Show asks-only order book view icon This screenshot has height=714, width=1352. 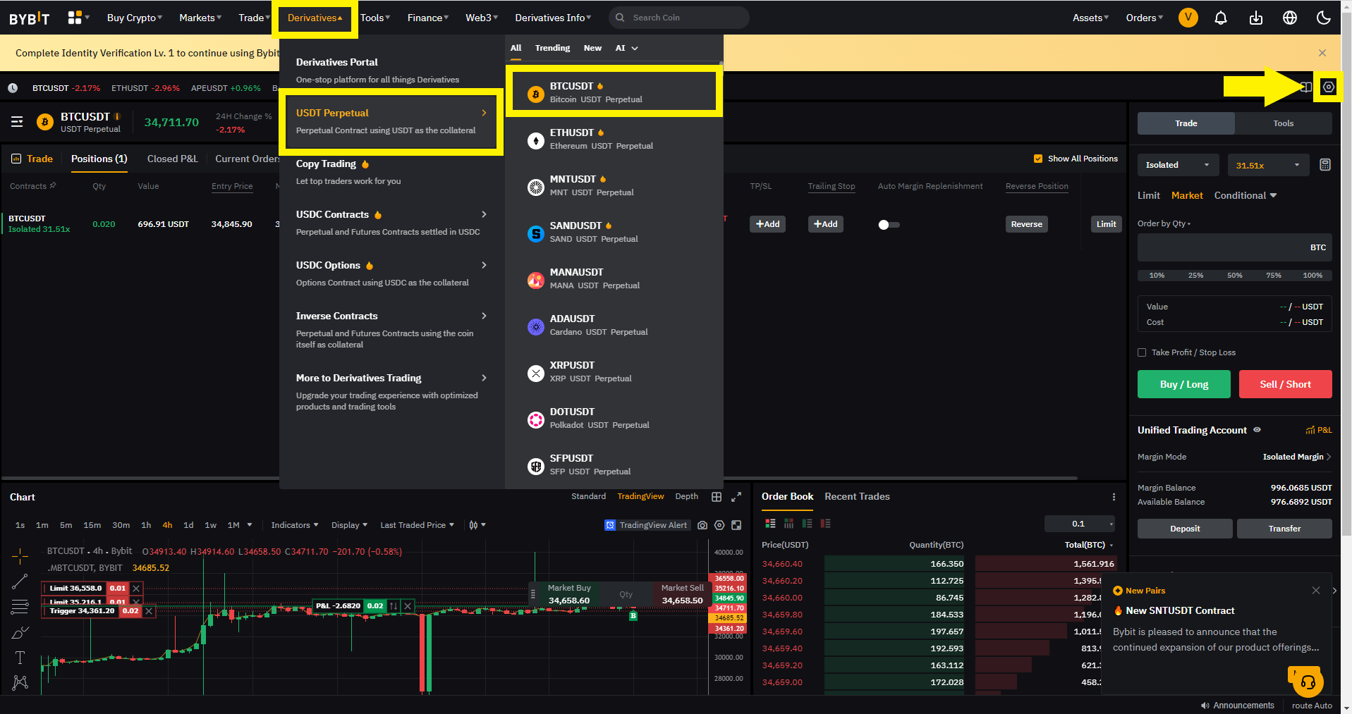point(825,524)
